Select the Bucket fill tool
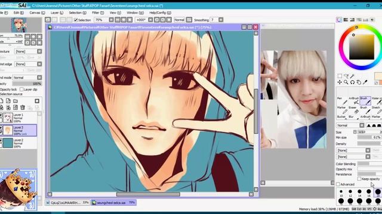Image resolution: width=382 pixels, height=214 pixels. (x=341, y=117)
